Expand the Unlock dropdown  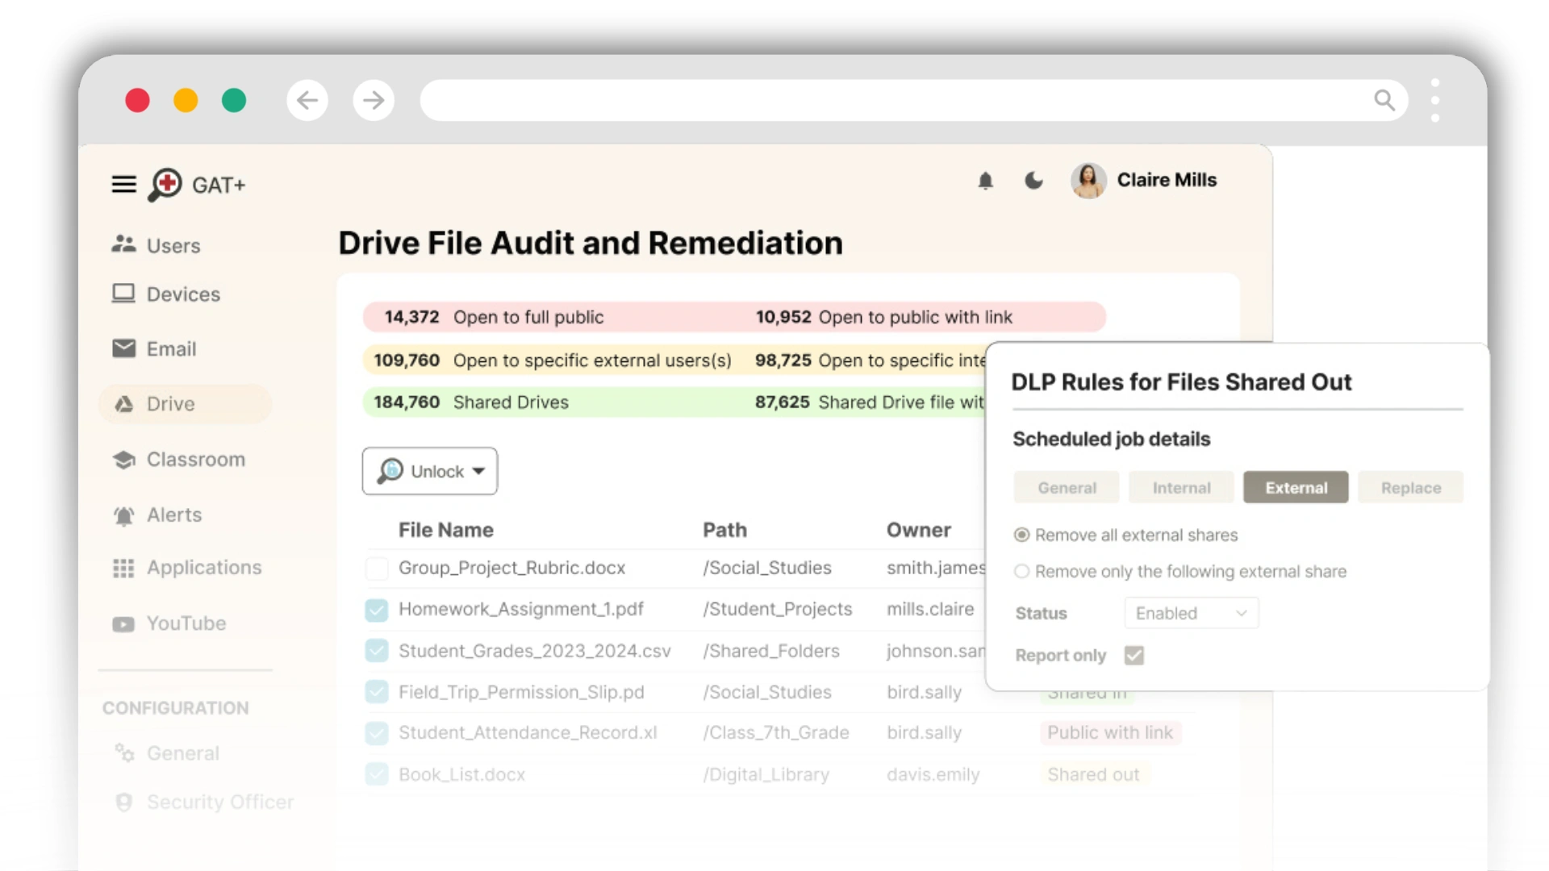pos(430,471)
